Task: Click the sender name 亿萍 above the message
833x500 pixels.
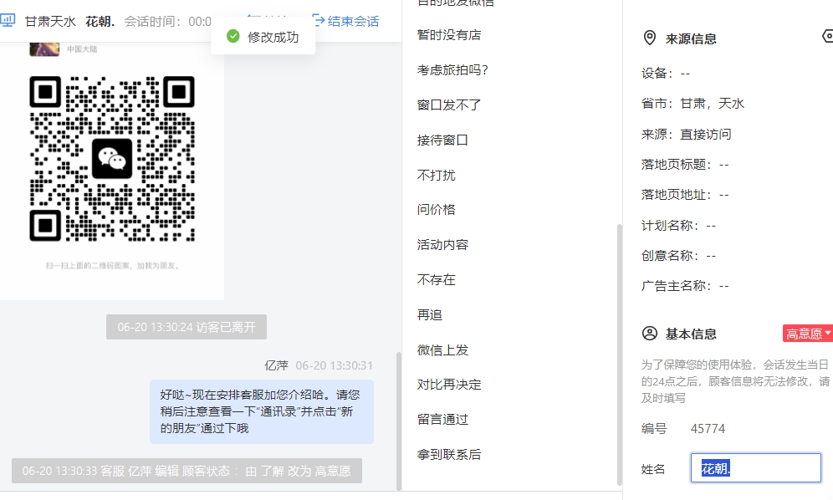Action: 276,365
